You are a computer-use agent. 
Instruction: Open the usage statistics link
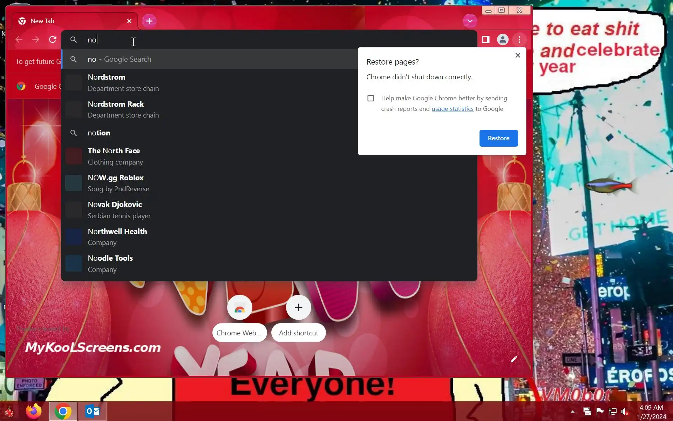point(452,109)
